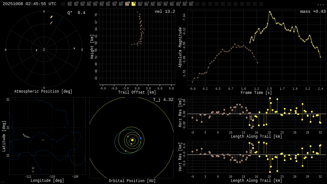Click the T_j 4.32 Tisserand label
Viewport: 327px width, 184px height.
coord(163,100)
